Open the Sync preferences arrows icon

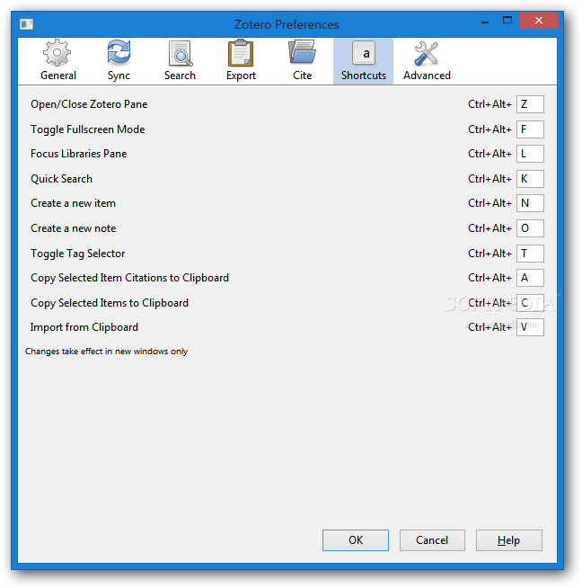(119, 52)
